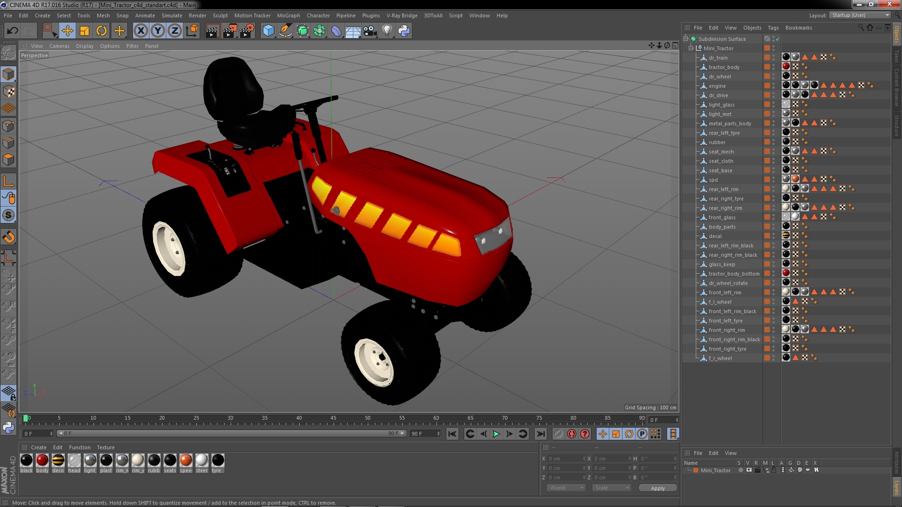Screen dimensions: 902x507
Task: Toggle layer color for engine row
Action: pos(767,85)
